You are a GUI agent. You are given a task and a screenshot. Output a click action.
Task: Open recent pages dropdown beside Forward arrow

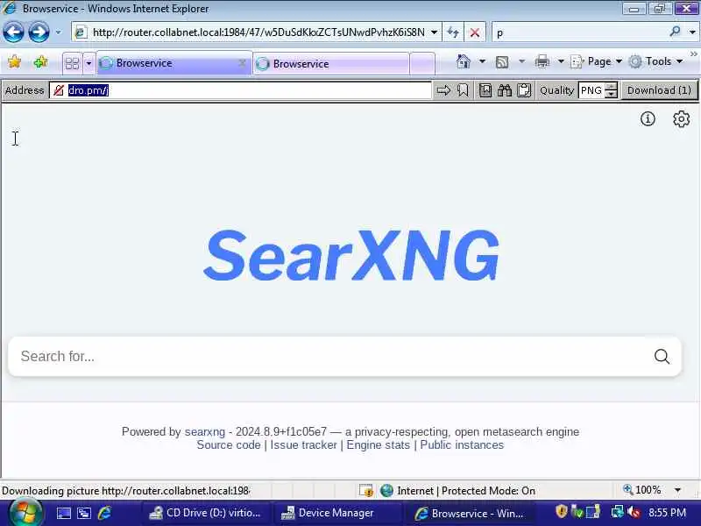click(58, 32)
